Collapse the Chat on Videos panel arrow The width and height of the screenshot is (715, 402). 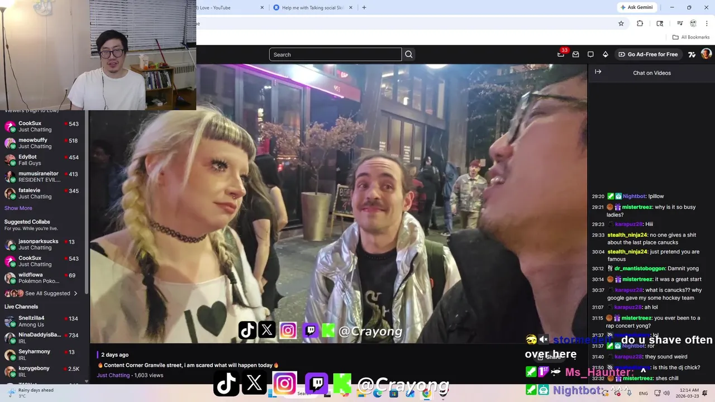(x=598, y=72)
